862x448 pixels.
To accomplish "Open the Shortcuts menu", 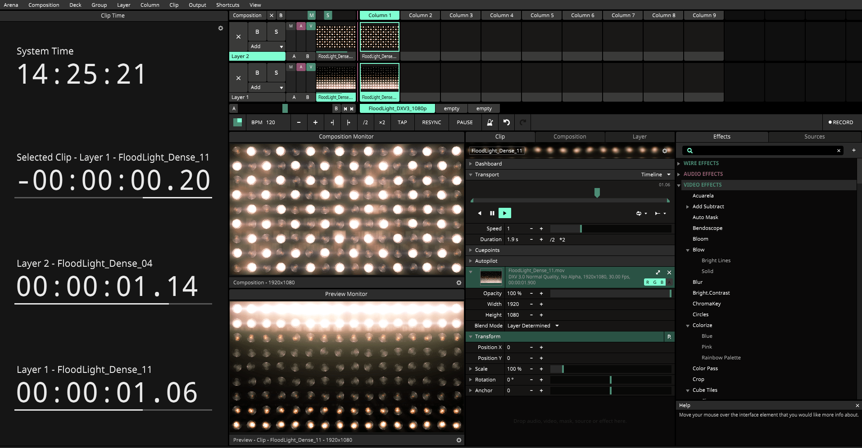I will click(227, 5).
